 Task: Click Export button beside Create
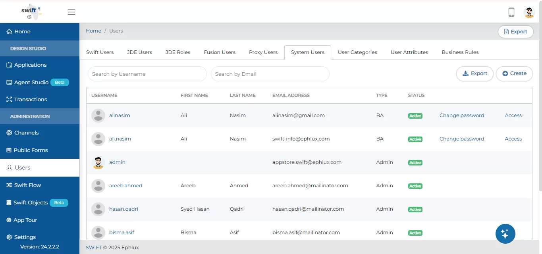pos(475,73)
